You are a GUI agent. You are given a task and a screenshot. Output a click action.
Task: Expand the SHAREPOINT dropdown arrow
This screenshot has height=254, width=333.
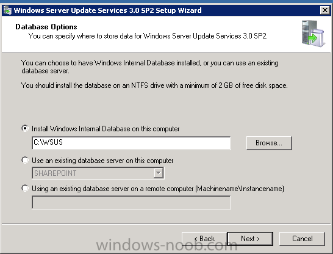(159, 173)
